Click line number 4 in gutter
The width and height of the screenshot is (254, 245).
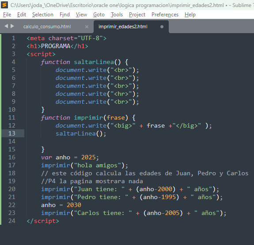[x=14, y=62]
